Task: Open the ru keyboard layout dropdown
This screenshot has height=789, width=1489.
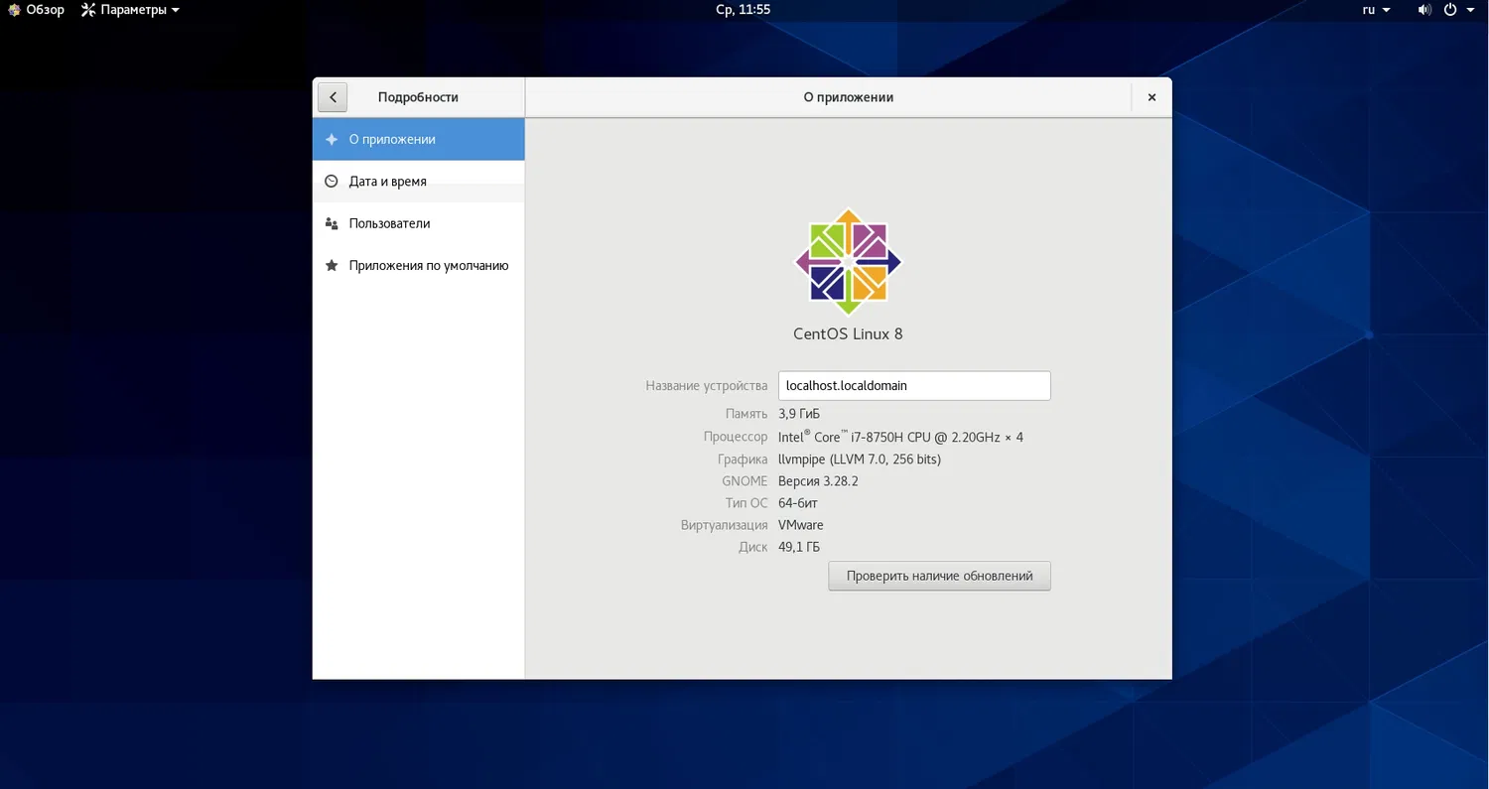Action: point(1376,10)
